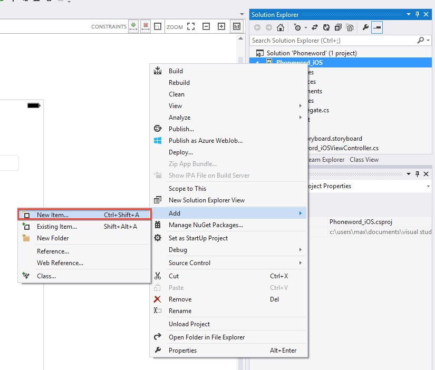The height and width of the screenshot is (370, 435).
Task: Click the Sync with Active Document arrows icon
Action: [x=315, y=27]
